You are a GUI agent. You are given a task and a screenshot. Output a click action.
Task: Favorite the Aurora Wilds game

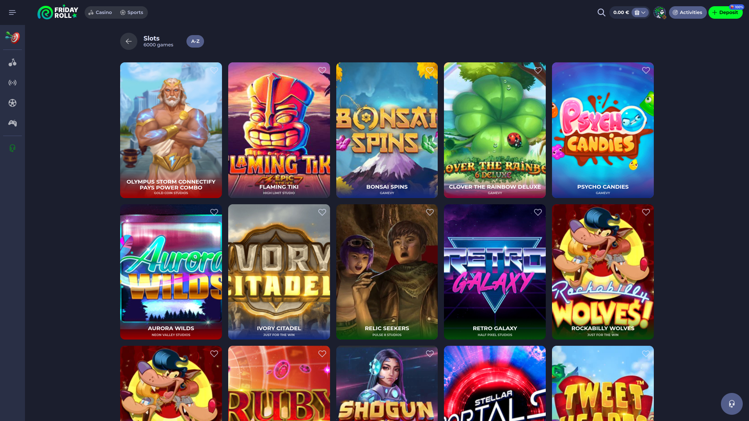coord(214,212)
